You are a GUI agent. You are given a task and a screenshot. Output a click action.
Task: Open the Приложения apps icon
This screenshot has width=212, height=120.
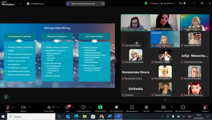pos(132,107)
